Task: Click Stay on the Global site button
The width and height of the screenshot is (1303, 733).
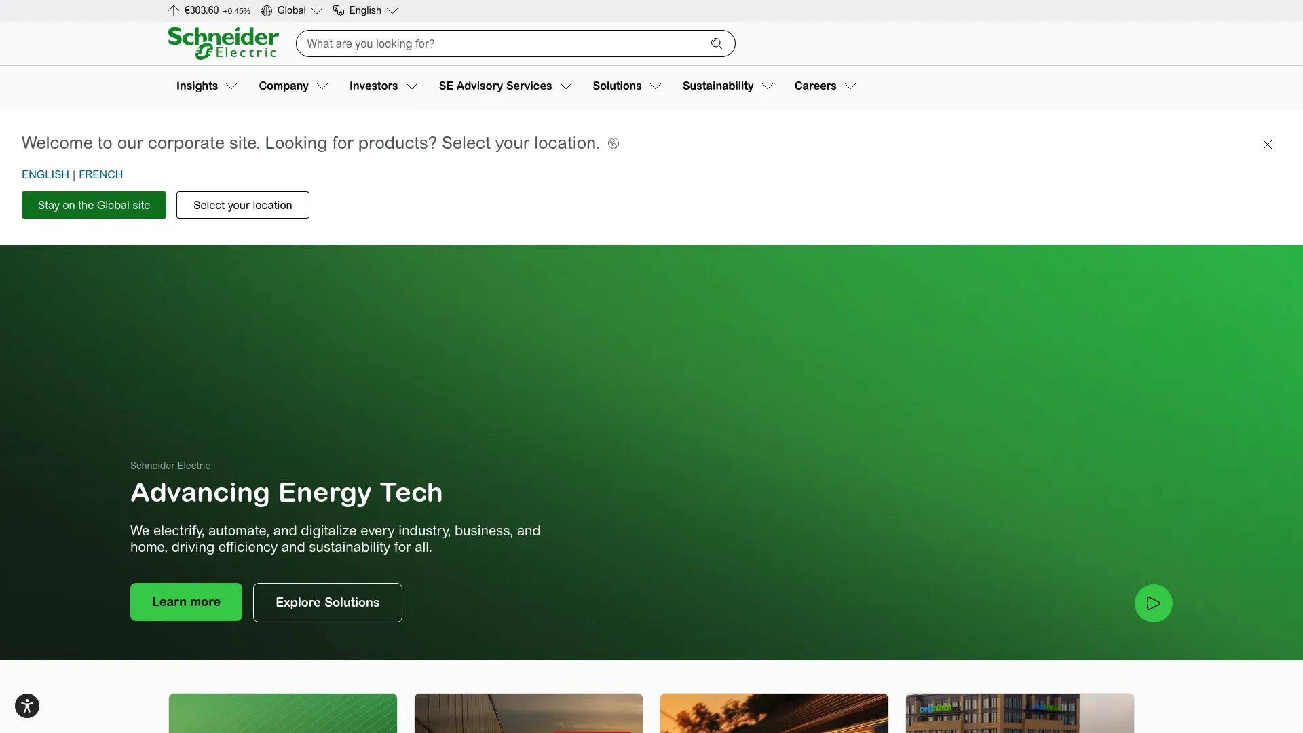Action: pyautogui.click(x=94, y=205)
